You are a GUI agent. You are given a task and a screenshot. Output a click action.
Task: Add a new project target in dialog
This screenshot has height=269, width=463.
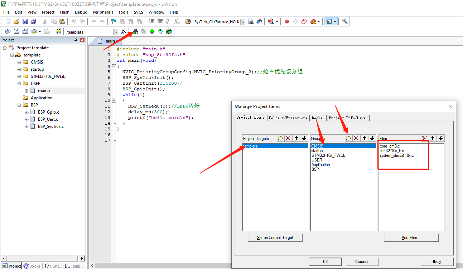280,138
